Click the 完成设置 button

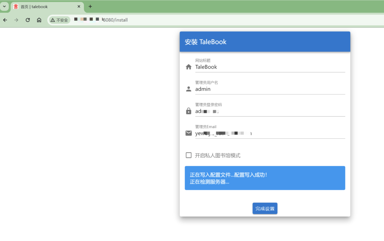coord(265,208)
